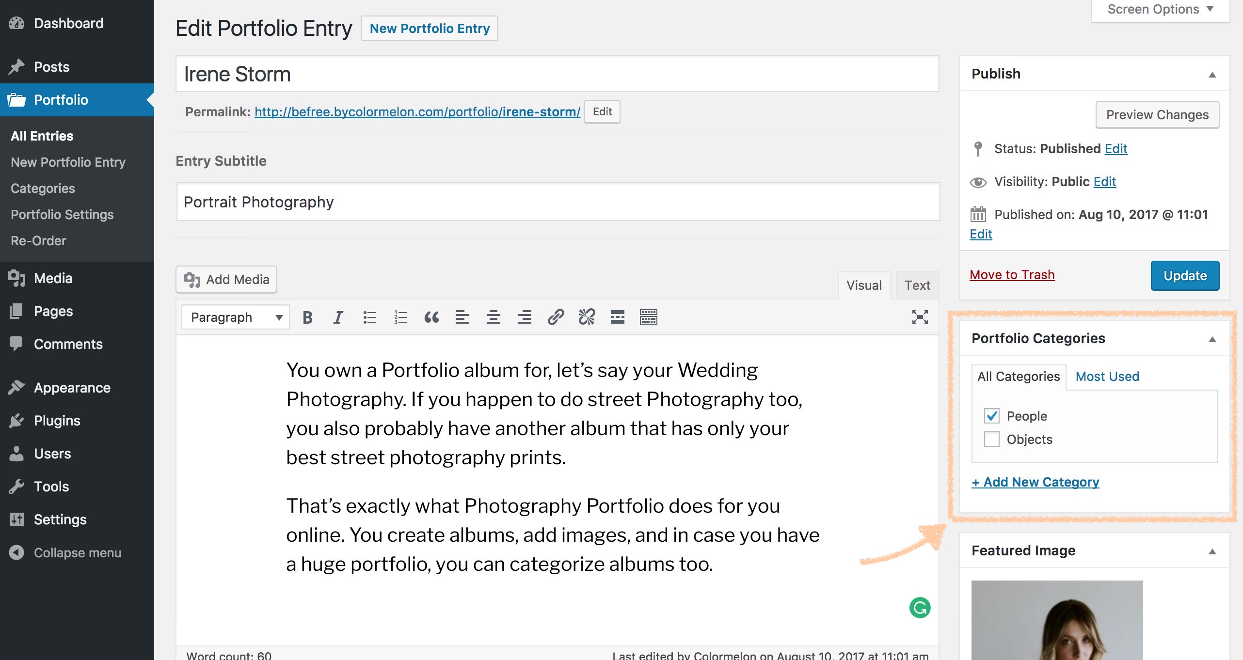Switch to the Text editor tab
Screen dimensions: 1243x660
[x=917, y=285]
